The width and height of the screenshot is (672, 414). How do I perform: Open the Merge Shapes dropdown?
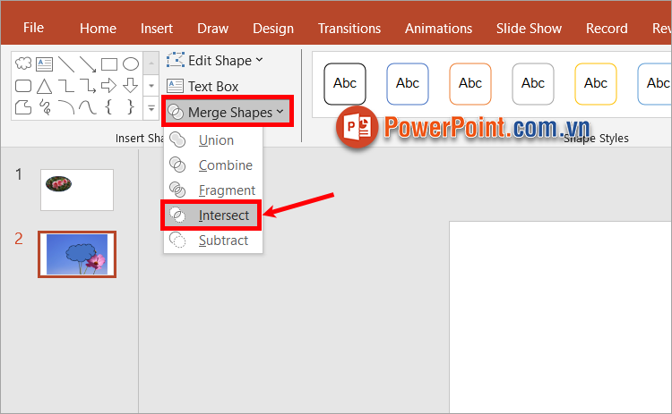(x=228, y=113)
